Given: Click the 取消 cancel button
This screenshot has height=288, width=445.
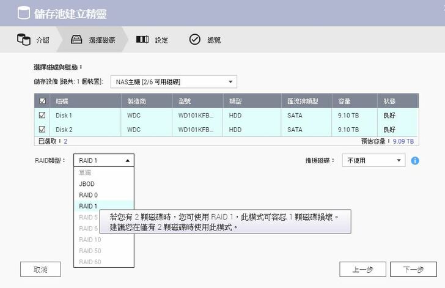Looking at the screenshot, I should [x=40, y=269].
